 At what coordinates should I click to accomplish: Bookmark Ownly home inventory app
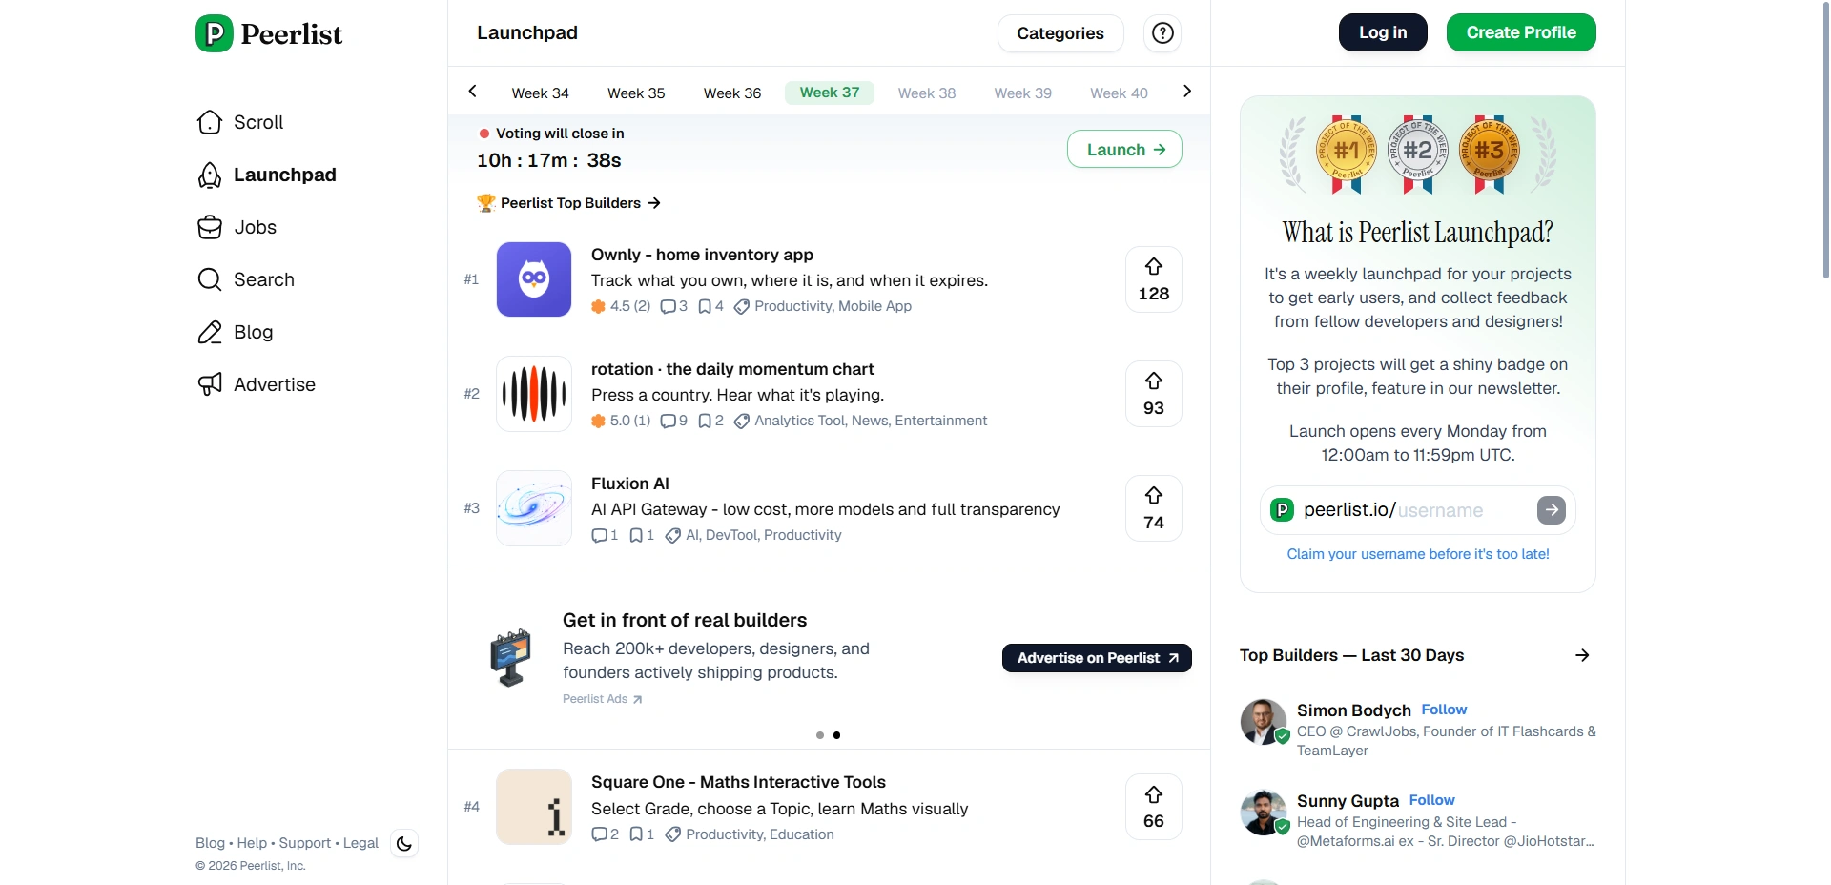click(x=705, y=306)
